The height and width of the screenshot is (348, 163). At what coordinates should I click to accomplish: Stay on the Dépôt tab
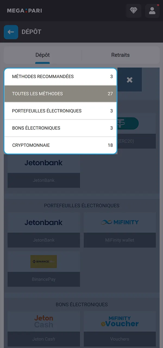click(42, 55)
